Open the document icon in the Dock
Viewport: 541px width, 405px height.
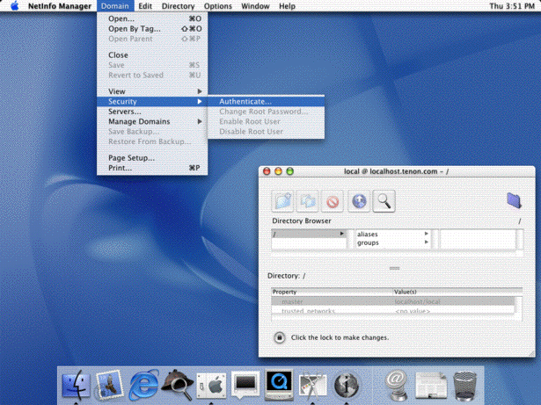(x=431, y=386)
